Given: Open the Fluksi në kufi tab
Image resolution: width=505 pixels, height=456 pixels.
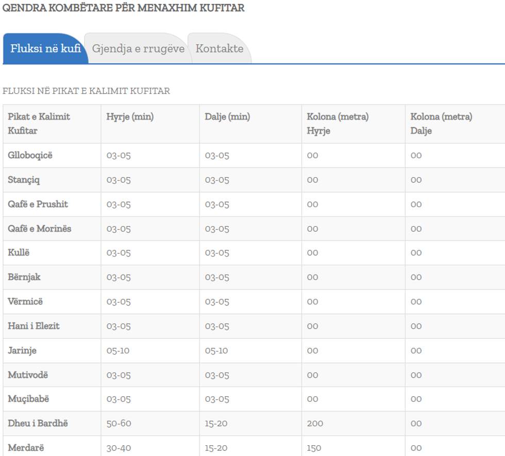Looking at the screenshot, I should [45, 49].
